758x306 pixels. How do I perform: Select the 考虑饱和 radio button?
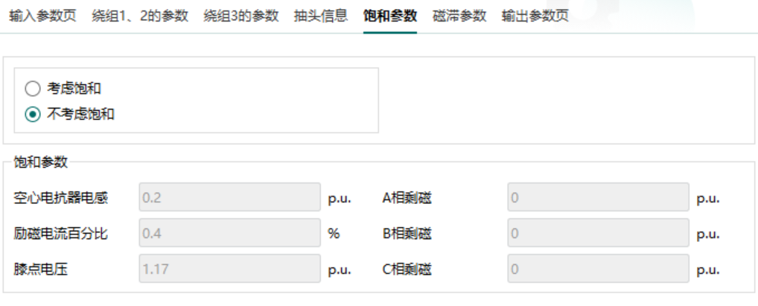pyautogui.click(x=32, y=89)
